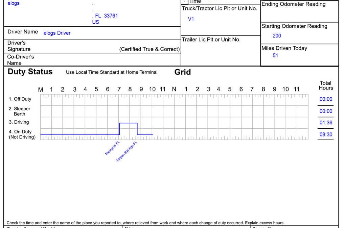
Task: Select the Starting Odometer Reading value 200
Action: click(277, 36)
